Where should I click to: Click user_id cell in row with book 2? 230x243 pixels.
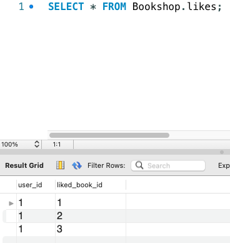[36, 216]
